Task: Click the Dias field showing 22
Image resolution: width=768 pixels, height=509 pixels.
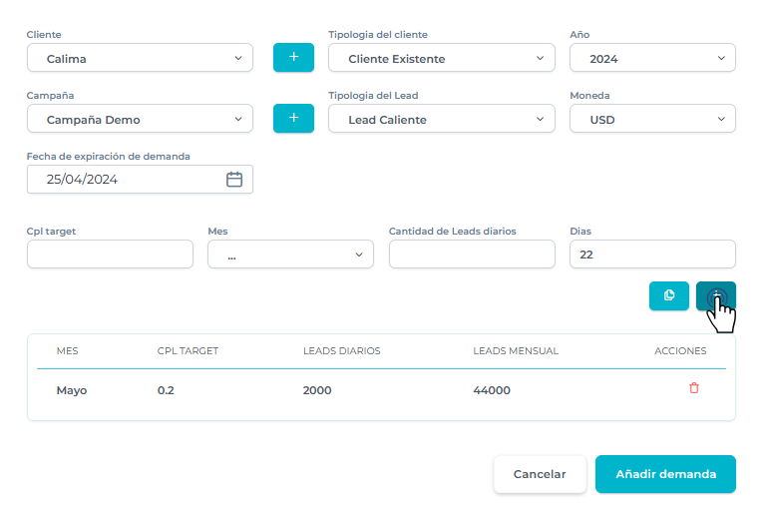Action: [x=652, y=254]
